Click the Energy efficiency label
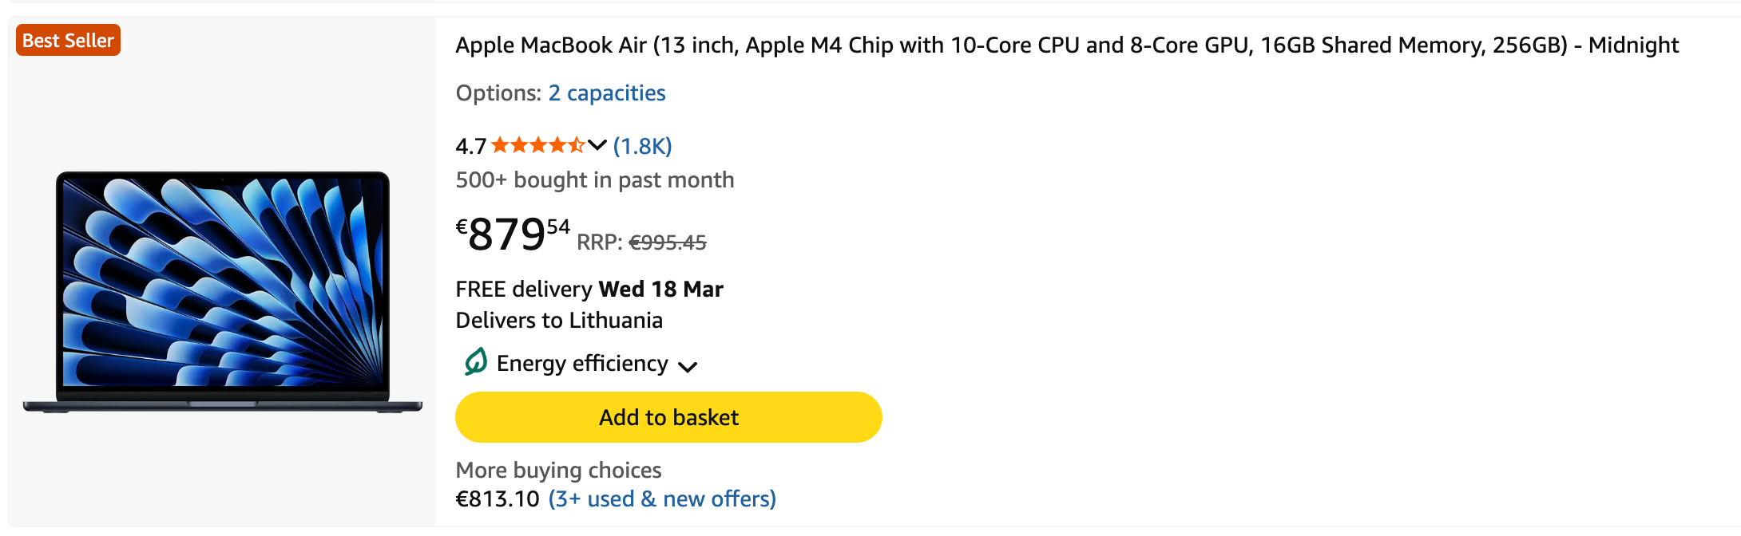Screen dimensions: 1741x536 point(582,364)
